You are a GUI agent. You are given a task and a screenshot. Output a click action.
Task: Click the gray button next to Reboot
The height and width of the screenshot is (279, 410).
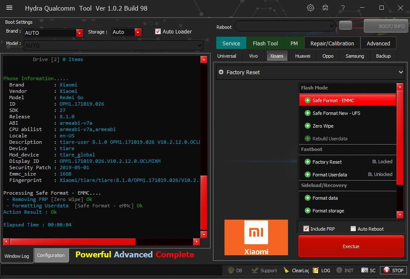pos(346,25)
